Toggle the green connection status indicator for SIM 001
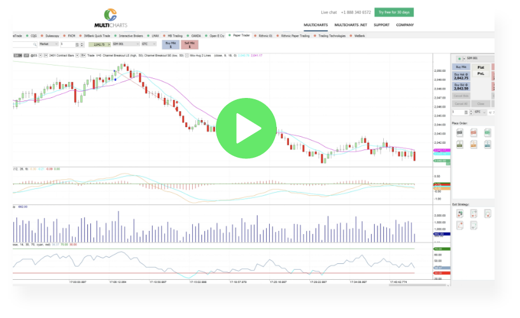This screenshot has height=318, width=520. tap(458, 58)
